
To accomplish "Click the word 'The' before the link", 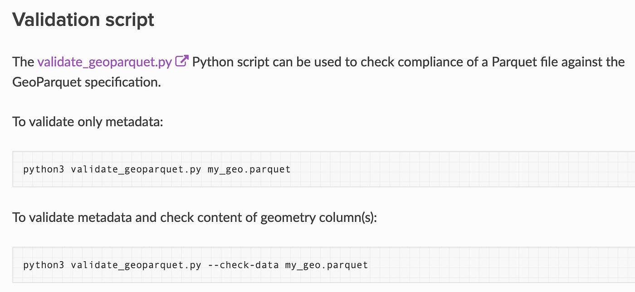I will (x=23, y=62).
